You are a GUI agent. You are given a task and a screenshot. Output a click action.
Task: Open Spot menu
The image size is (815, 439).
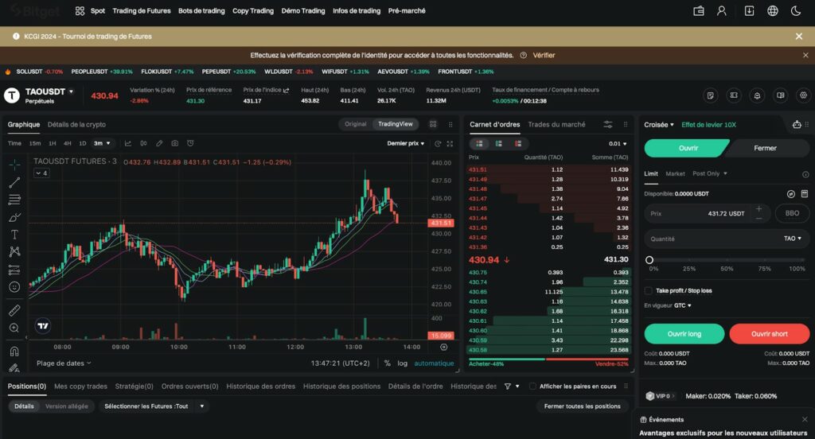(98, 11)
